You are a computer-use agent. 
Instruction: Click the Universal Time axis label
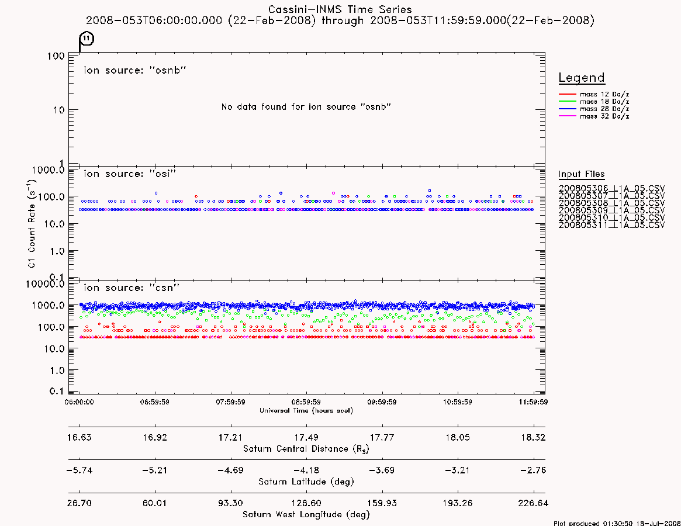306,410
